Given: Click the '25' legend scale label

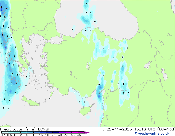Looking at the screenshot, I should click(x=54, y=135).
